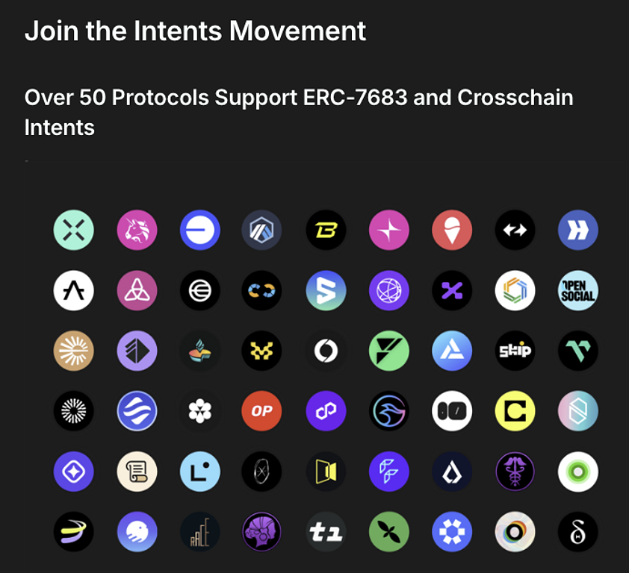This screenshot has height=573, width=629.
Task: Click the white flower on black logo
Action: click(199, 411)
